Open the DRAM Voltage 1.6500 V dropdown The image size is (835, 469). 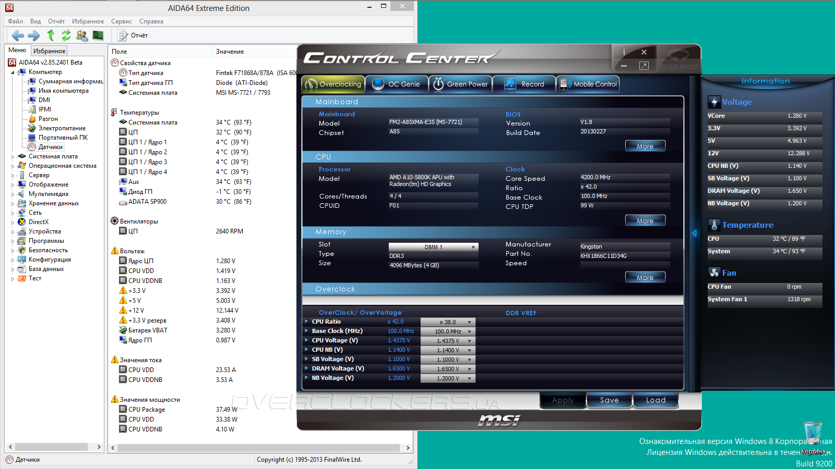coord(448,369)
